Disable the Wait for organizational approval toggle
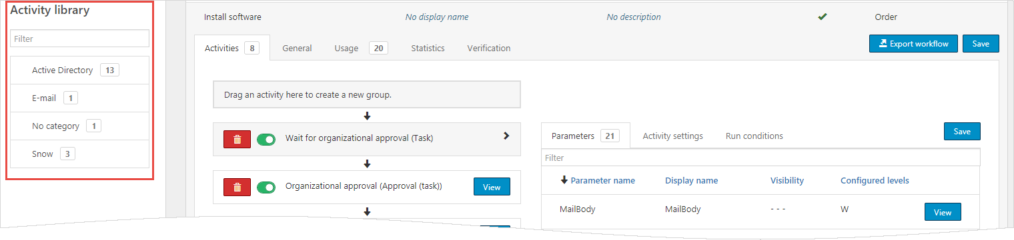This screenshot has height=240, width=1014. 266,140
